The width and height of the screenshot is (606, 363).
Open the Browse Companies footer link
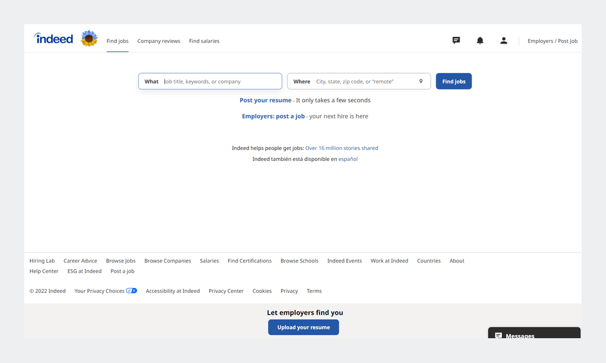[168, 261]
